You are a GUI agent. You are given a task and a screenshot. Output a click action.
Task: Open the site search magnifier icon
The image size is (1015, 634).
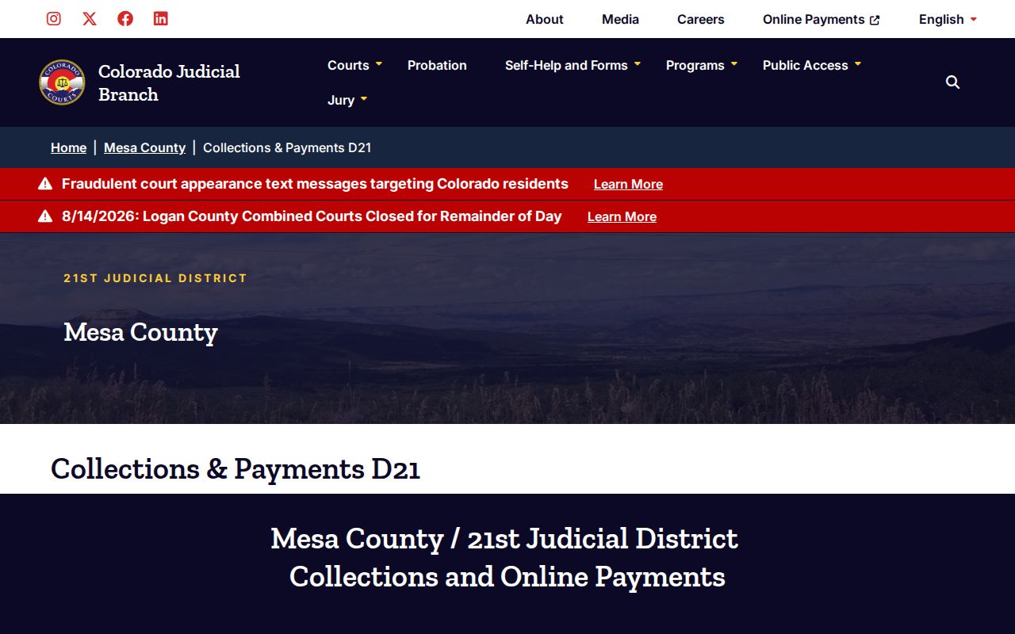[x=953, y=82]
